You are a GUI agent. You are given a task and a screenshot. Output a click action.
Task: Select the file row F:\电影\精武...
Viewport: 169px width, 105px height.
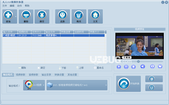click(54, 35)
